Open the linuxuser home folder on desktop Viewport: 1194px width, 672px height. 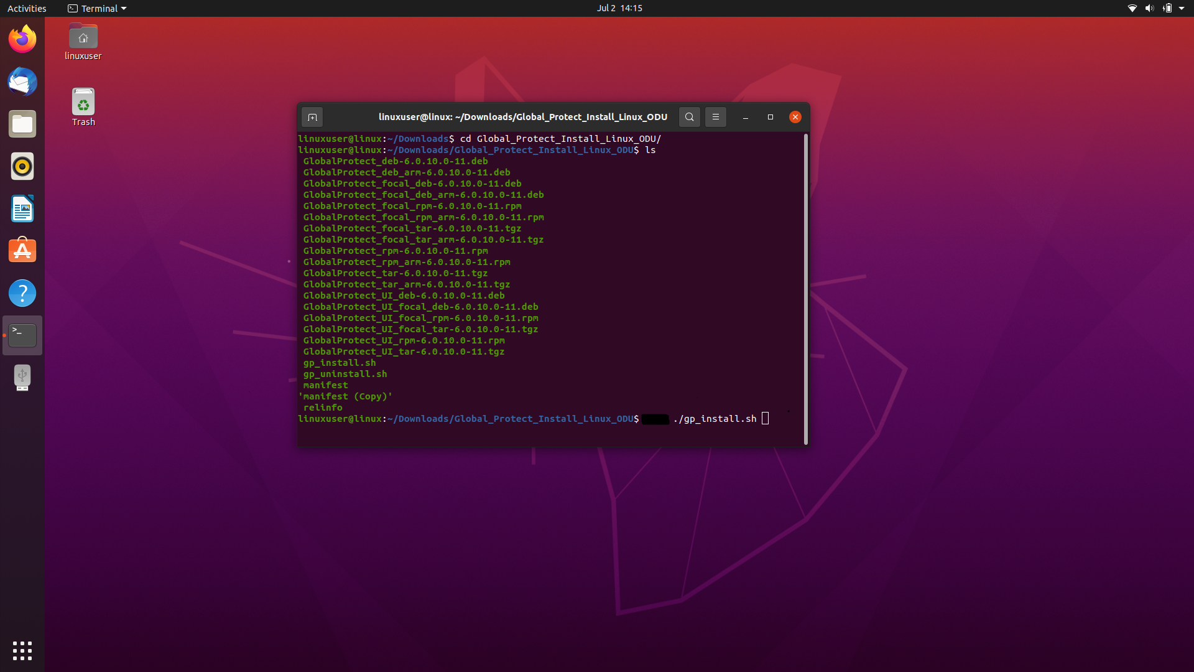point(83,42)
